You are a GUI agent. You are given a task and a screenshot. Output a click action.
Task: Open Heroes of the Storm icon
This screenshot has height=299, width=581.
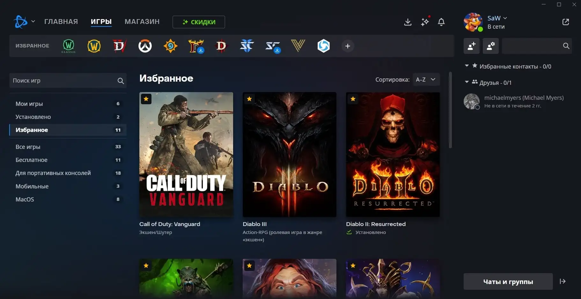(324, 46)
